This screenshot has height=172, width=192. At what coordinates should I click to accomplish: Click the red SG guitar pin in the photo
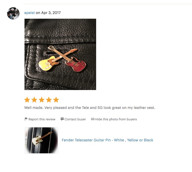click(76, 64)
